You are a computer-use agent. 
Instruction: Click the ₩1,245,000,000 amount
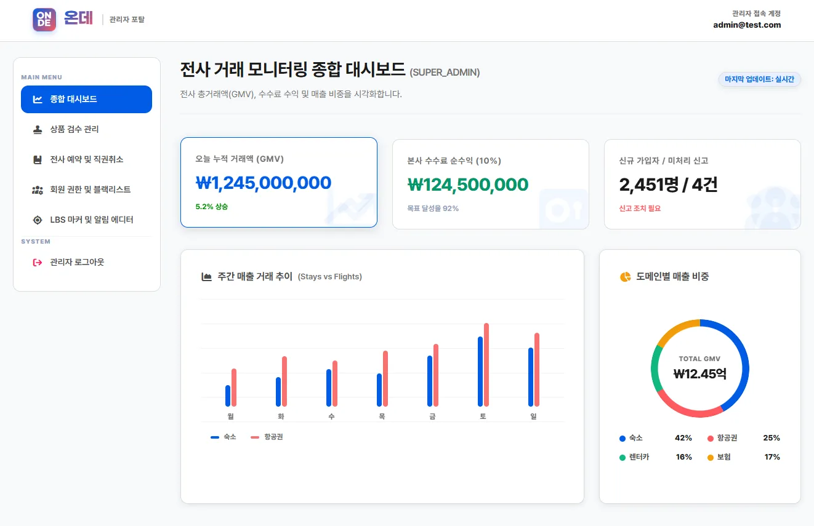click(x=264, y=183)
